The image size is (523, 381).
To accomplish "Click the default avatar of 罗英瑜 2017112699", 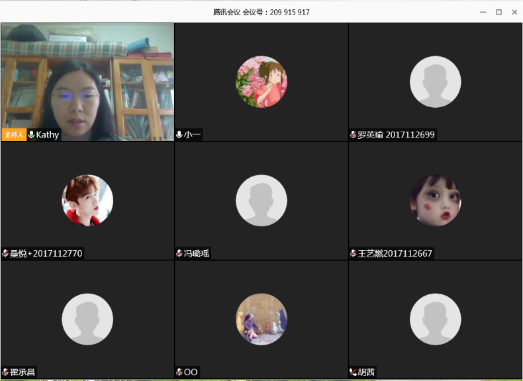I will click(x=435, y=81).
